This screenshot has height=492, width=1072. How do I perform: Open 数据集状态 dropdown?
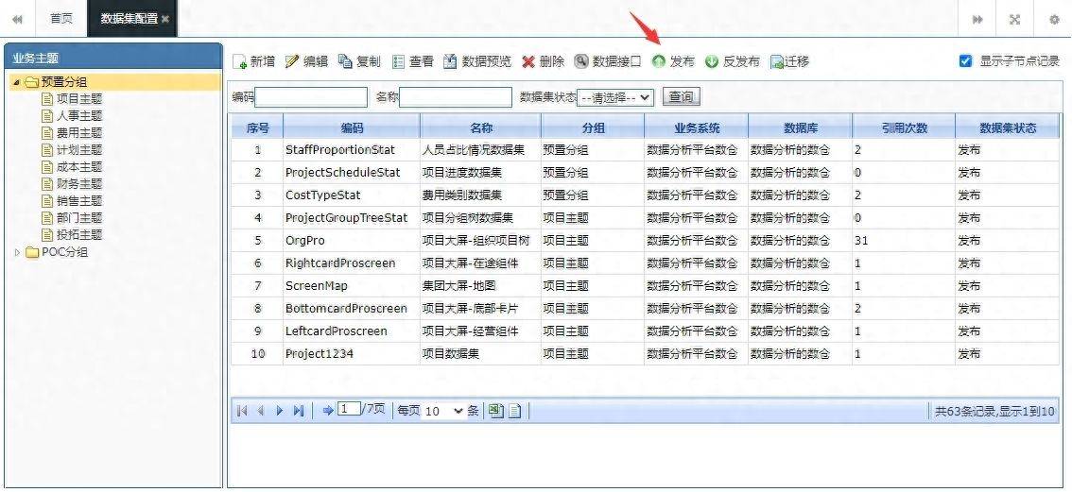coord(615,97)
